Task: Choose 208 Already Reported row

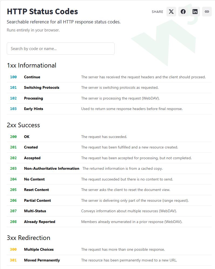Action: [x=109, y=222]
